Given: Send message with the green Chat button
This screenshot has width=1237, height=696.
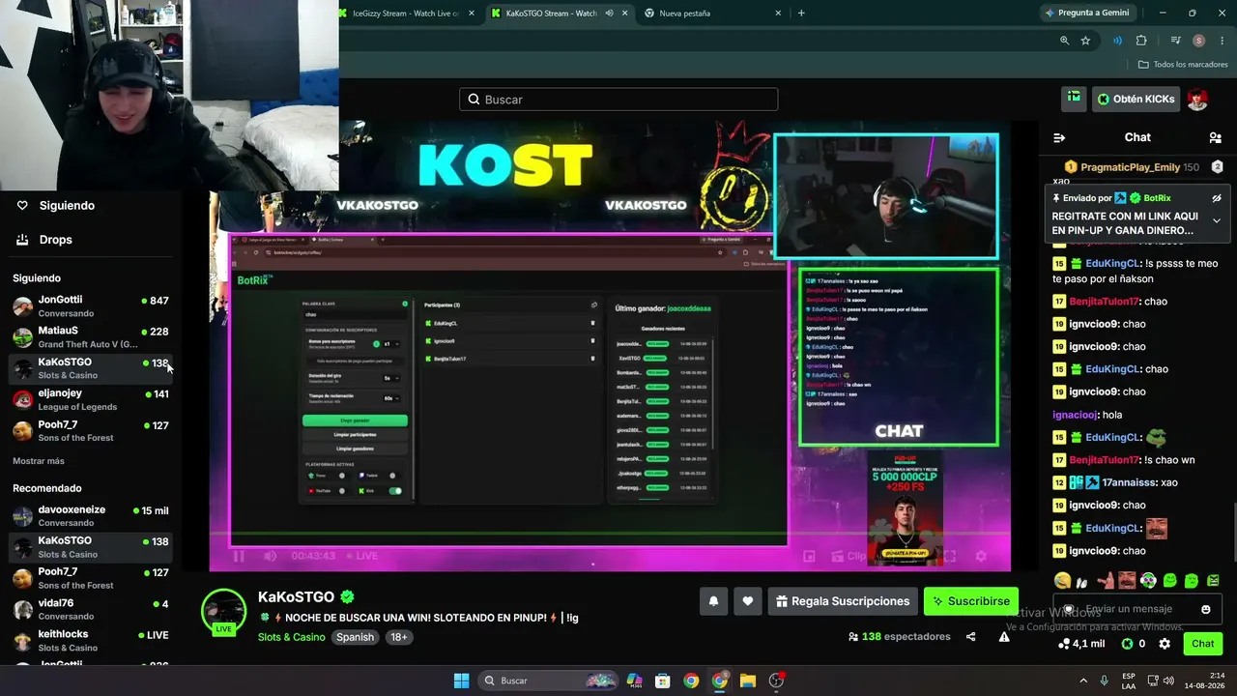Looking at the screenshot, I should (x=1202, y=644).
